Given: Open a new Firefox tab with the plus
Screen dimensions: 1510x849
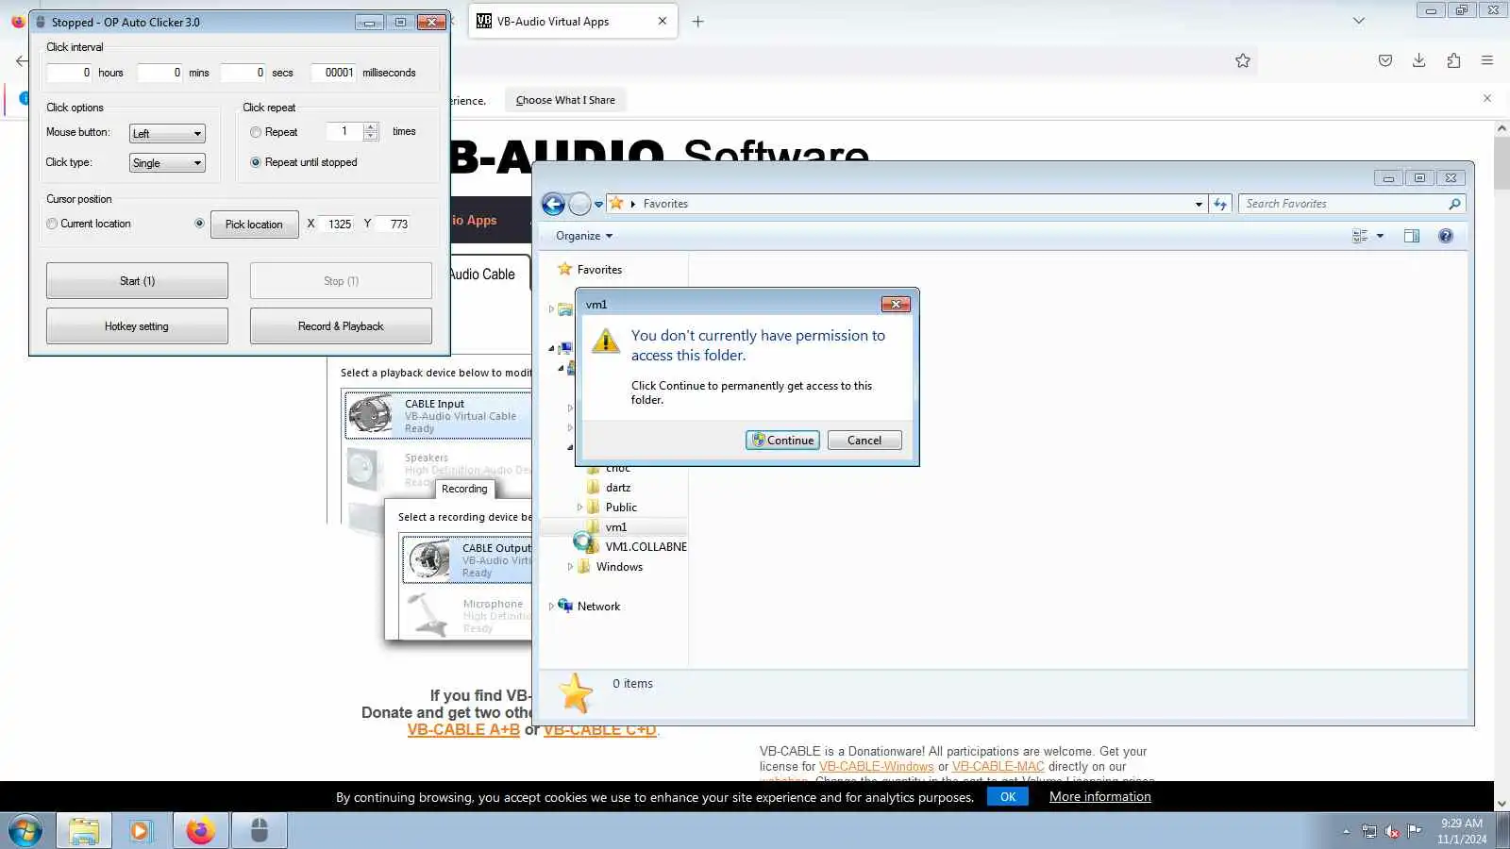Looking at the screenshot, I should pos(698,22).
